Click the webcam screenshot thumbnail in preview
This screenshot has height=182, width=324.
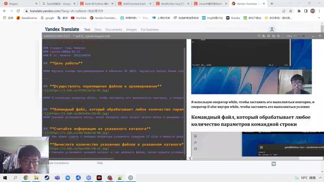[295, 82]
